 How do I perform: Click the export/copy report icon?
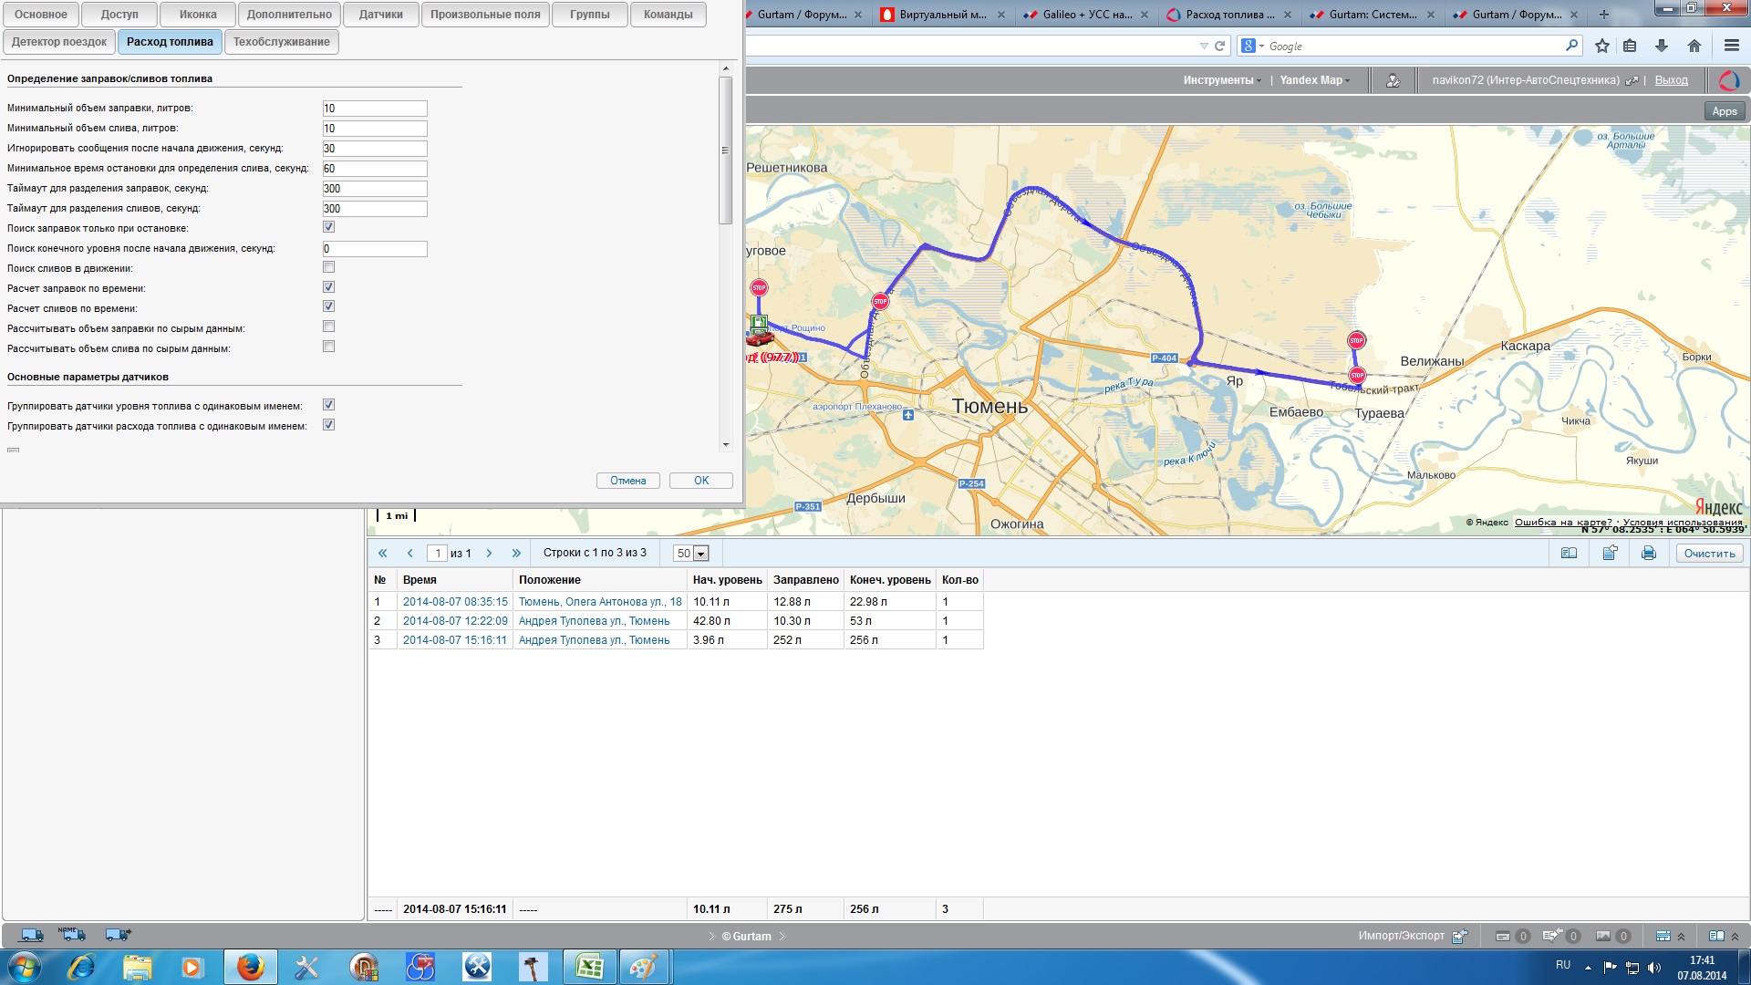pyautogui.click(x=1611, y=552)
